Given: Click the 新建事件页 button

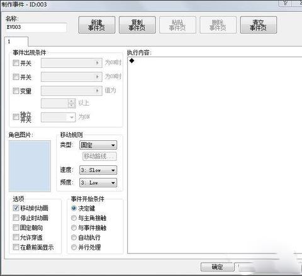Looking at the screenshot, I should (97, 25).
